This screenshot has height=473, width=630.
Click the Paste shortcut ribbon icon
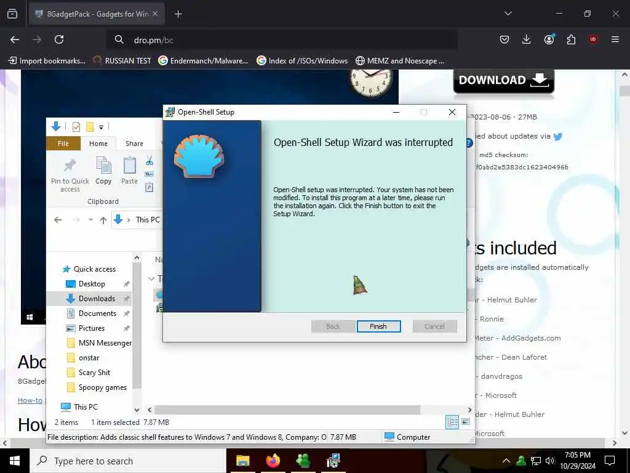coord(149,187)
